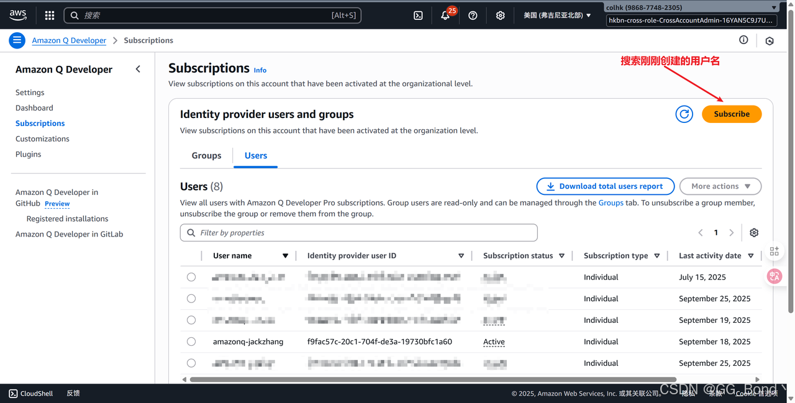Image resolution: width=795 pixels, height=403 pixels.
Task: Select radio for first September 25 row
Action: [x=191, y=299]
